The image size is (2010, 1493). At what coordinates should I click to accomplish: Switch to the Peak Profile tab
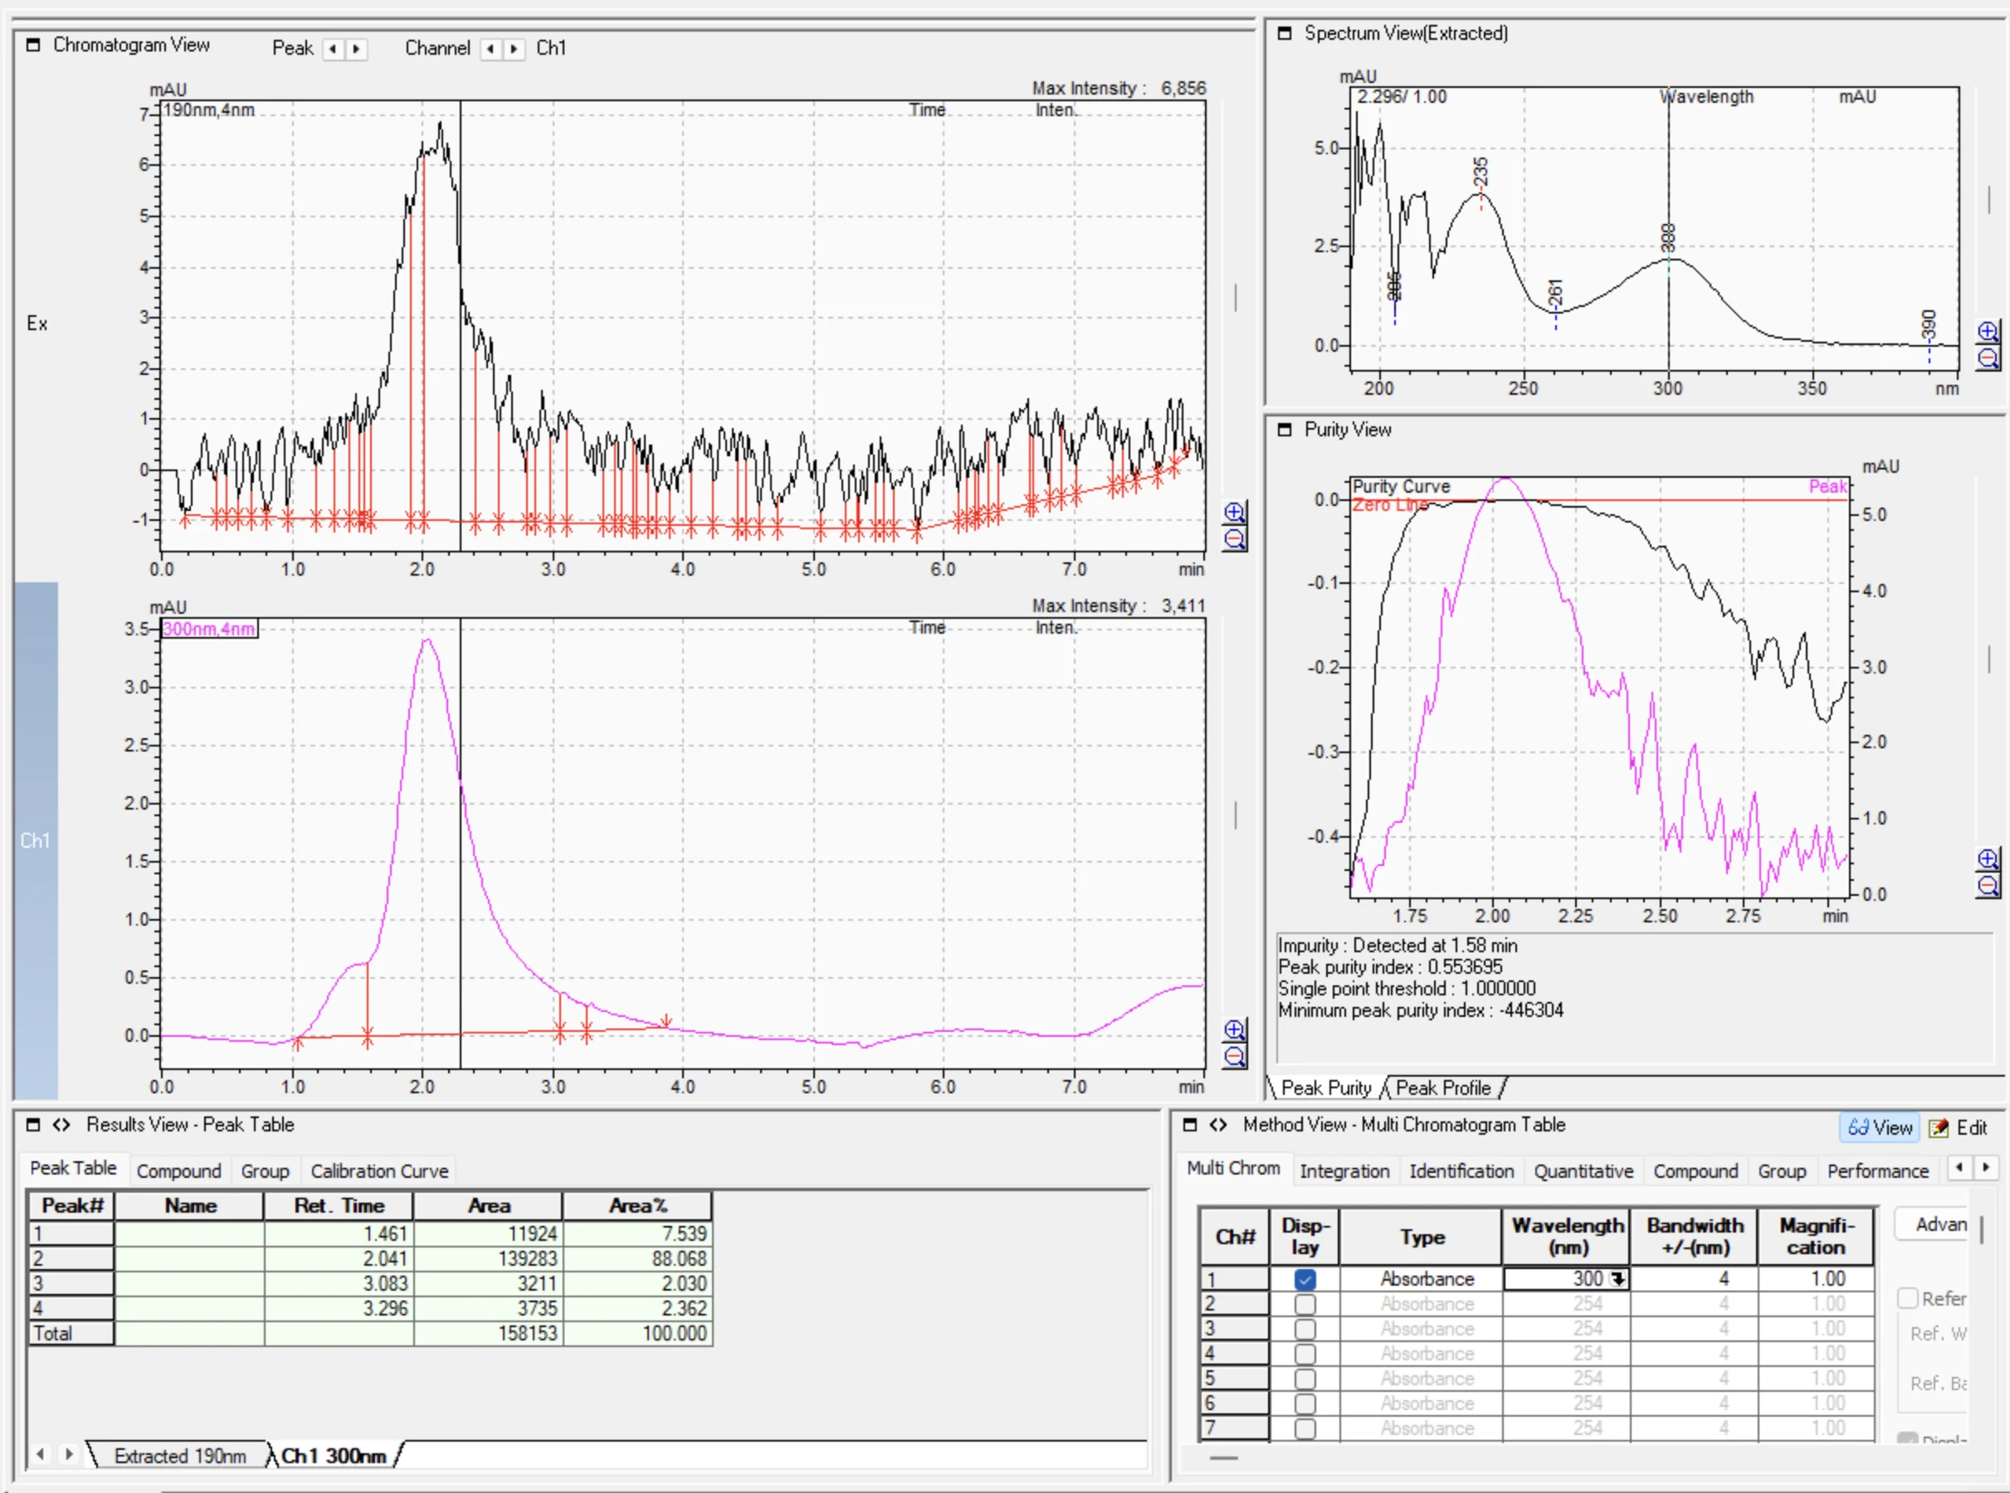point(1443,1088)
